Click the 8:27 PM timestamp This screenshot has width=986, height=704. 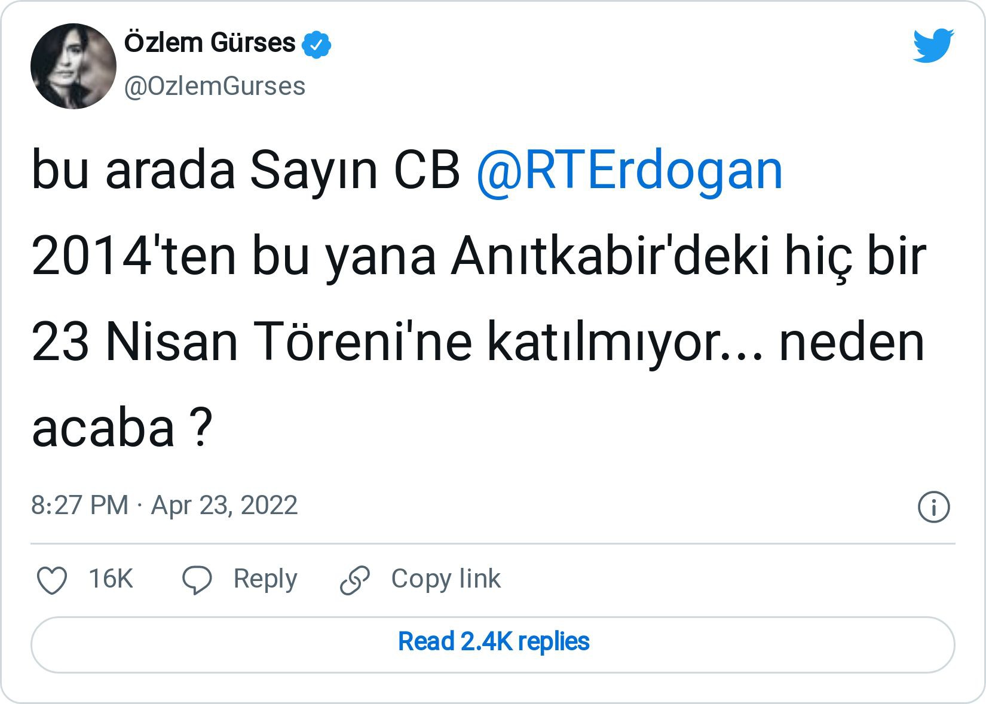click(79, 505)
